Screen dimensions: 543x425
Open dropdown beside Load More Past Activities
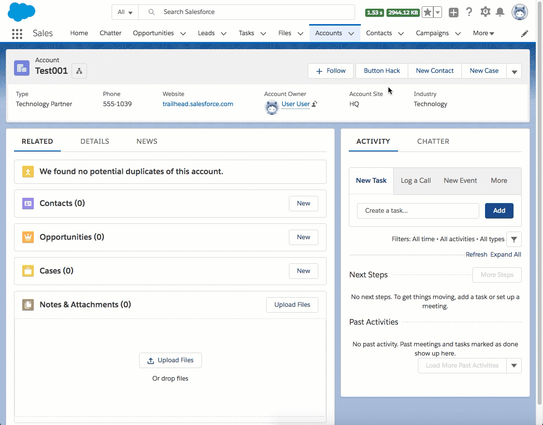point(514,366)
